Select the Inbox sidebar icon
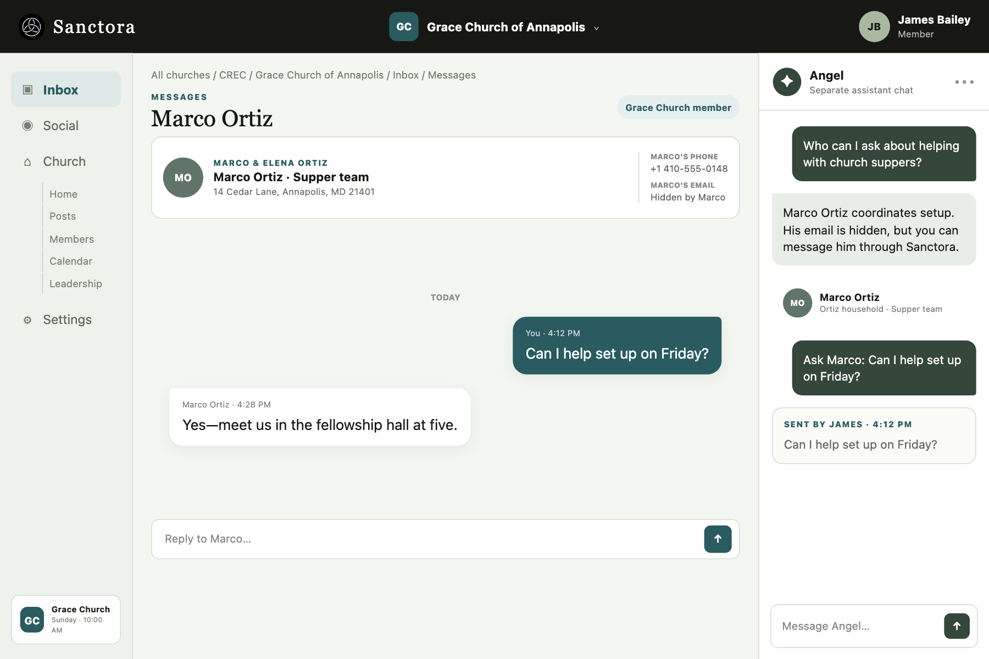Image resolution: width=989 pixels, height=659 pixels. coord(27,90)
